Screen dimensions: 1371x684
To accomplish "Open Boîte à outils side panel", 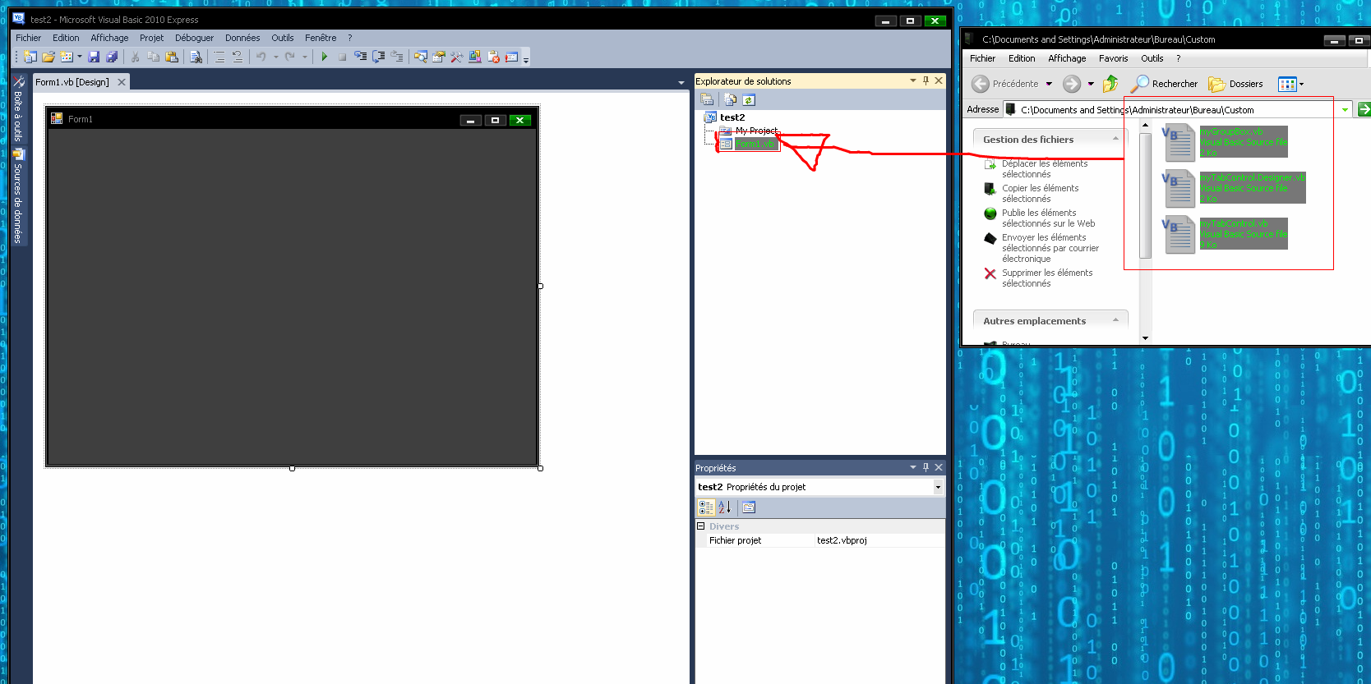I will click(x=18, y=109).
